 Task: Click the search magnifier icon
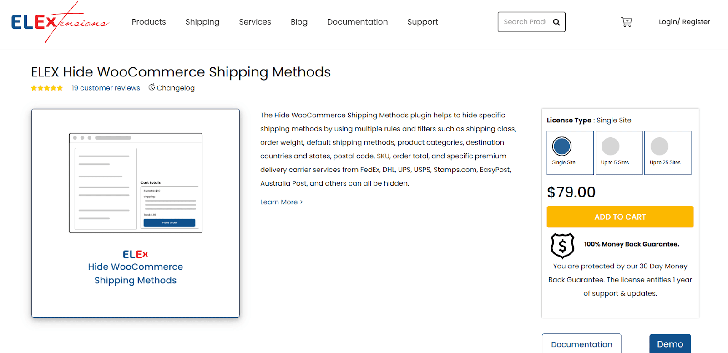(556, 22)
